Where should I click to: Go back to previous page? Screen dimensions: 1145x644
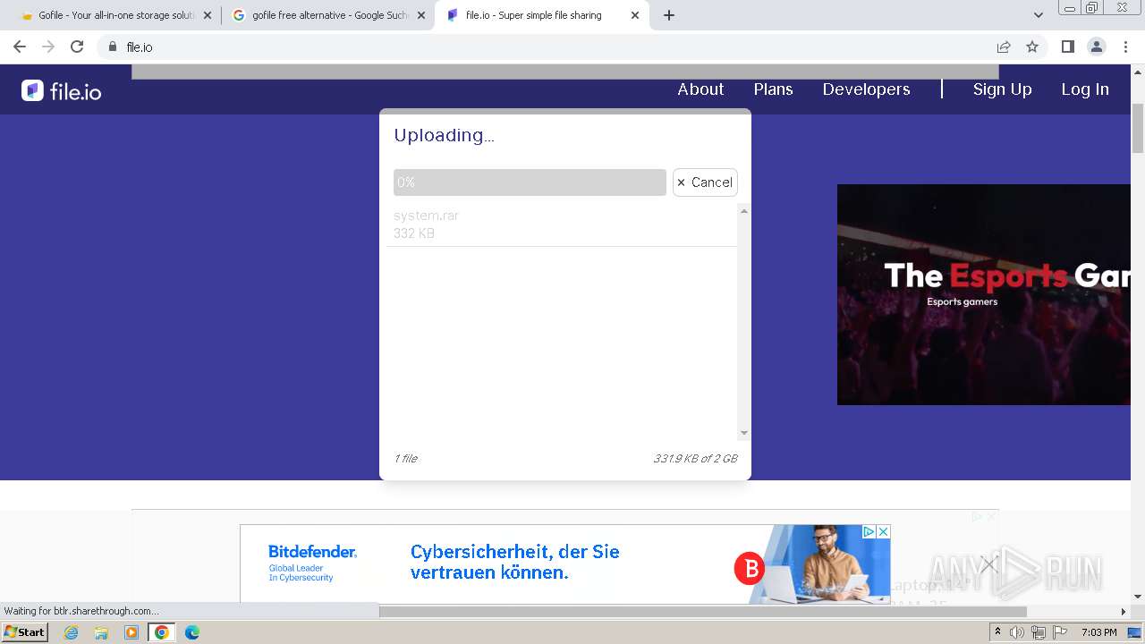(x=20, y=47)
